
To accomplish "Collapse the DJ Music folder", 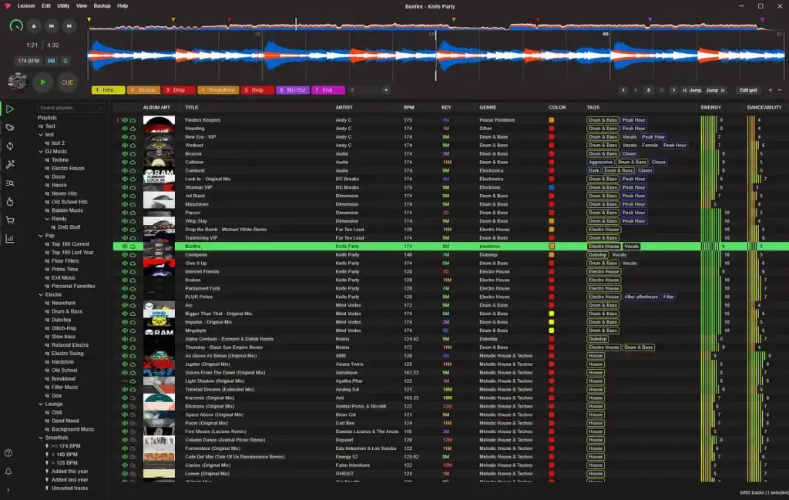I will tap(41, 152).
